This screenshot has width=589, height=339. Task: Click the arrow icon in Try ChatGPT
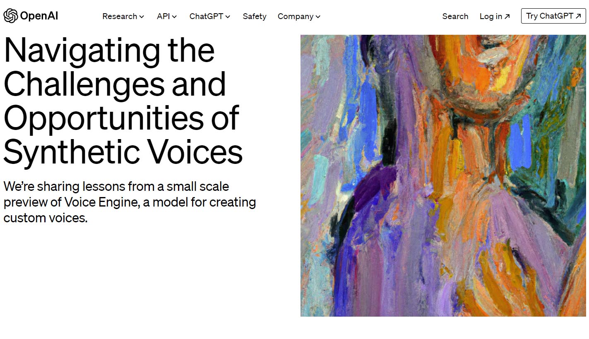tap(578, 16)
